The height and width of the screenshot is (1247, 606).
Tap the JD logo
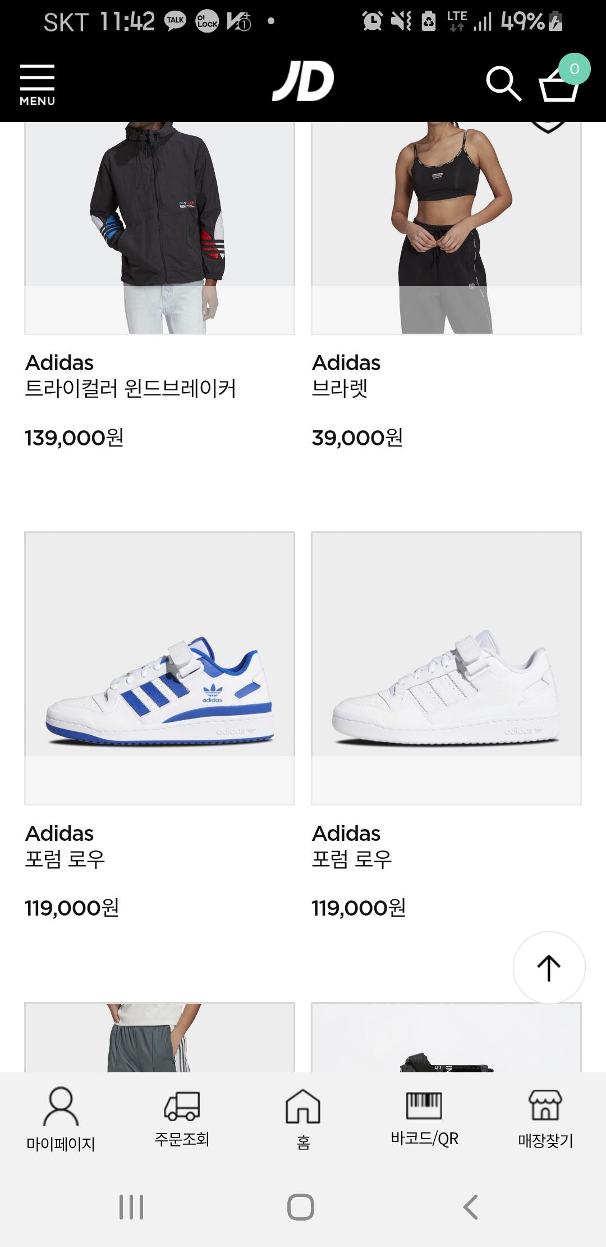303,82
